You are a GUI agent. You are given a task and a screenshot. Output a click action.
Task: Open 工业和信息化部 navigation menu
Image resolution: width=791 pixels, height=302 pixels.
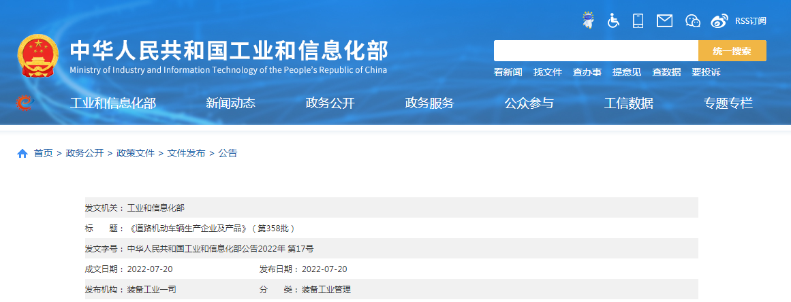pos(113,103)
